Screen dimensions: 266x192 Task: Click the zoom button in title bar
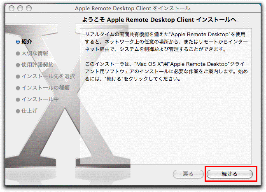[29, 8]
